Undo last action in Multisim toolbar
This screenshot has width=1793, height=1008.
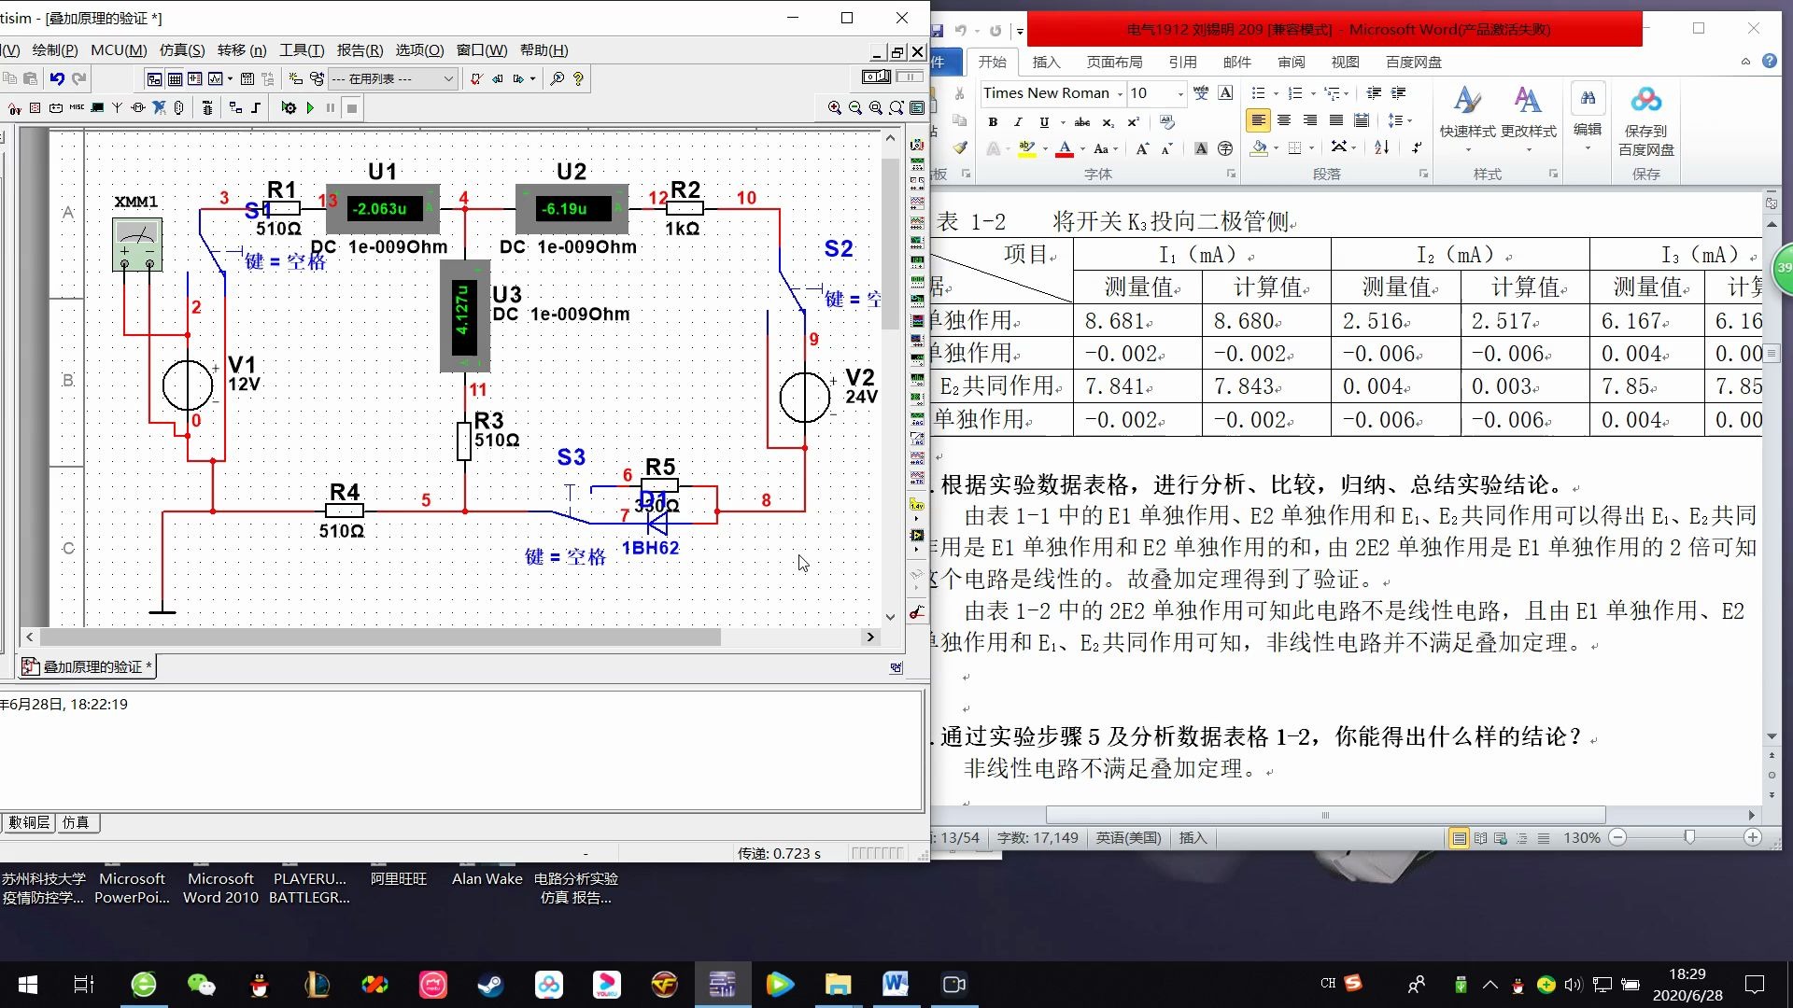pos(57,79)
